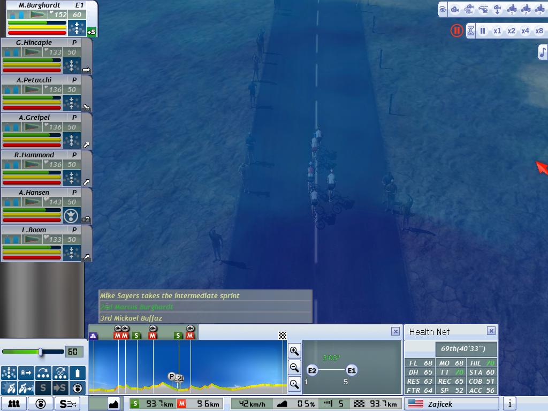The image size is (548, 411).
Task: Toggle the red pause button
Action: pyautogui.click(x=456, y=31)
